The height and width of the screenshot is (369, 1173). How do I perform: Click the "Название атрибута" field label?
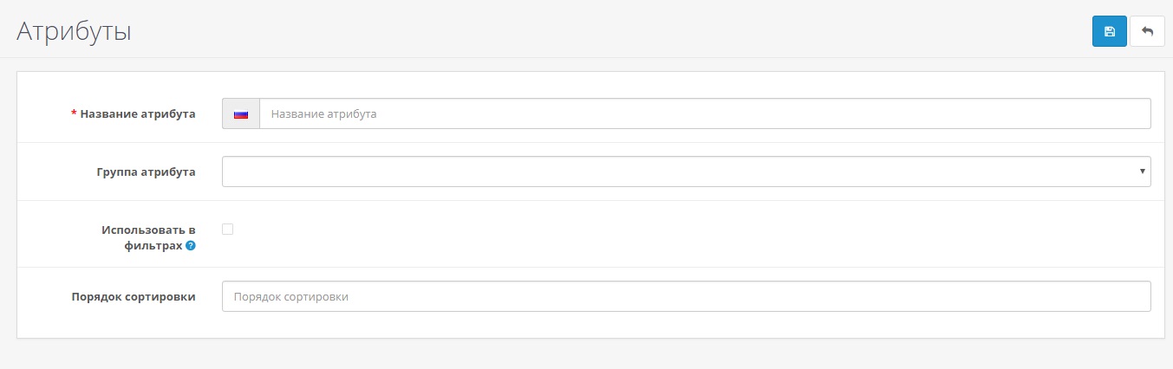pyautogui.click(x=138, y=113)
